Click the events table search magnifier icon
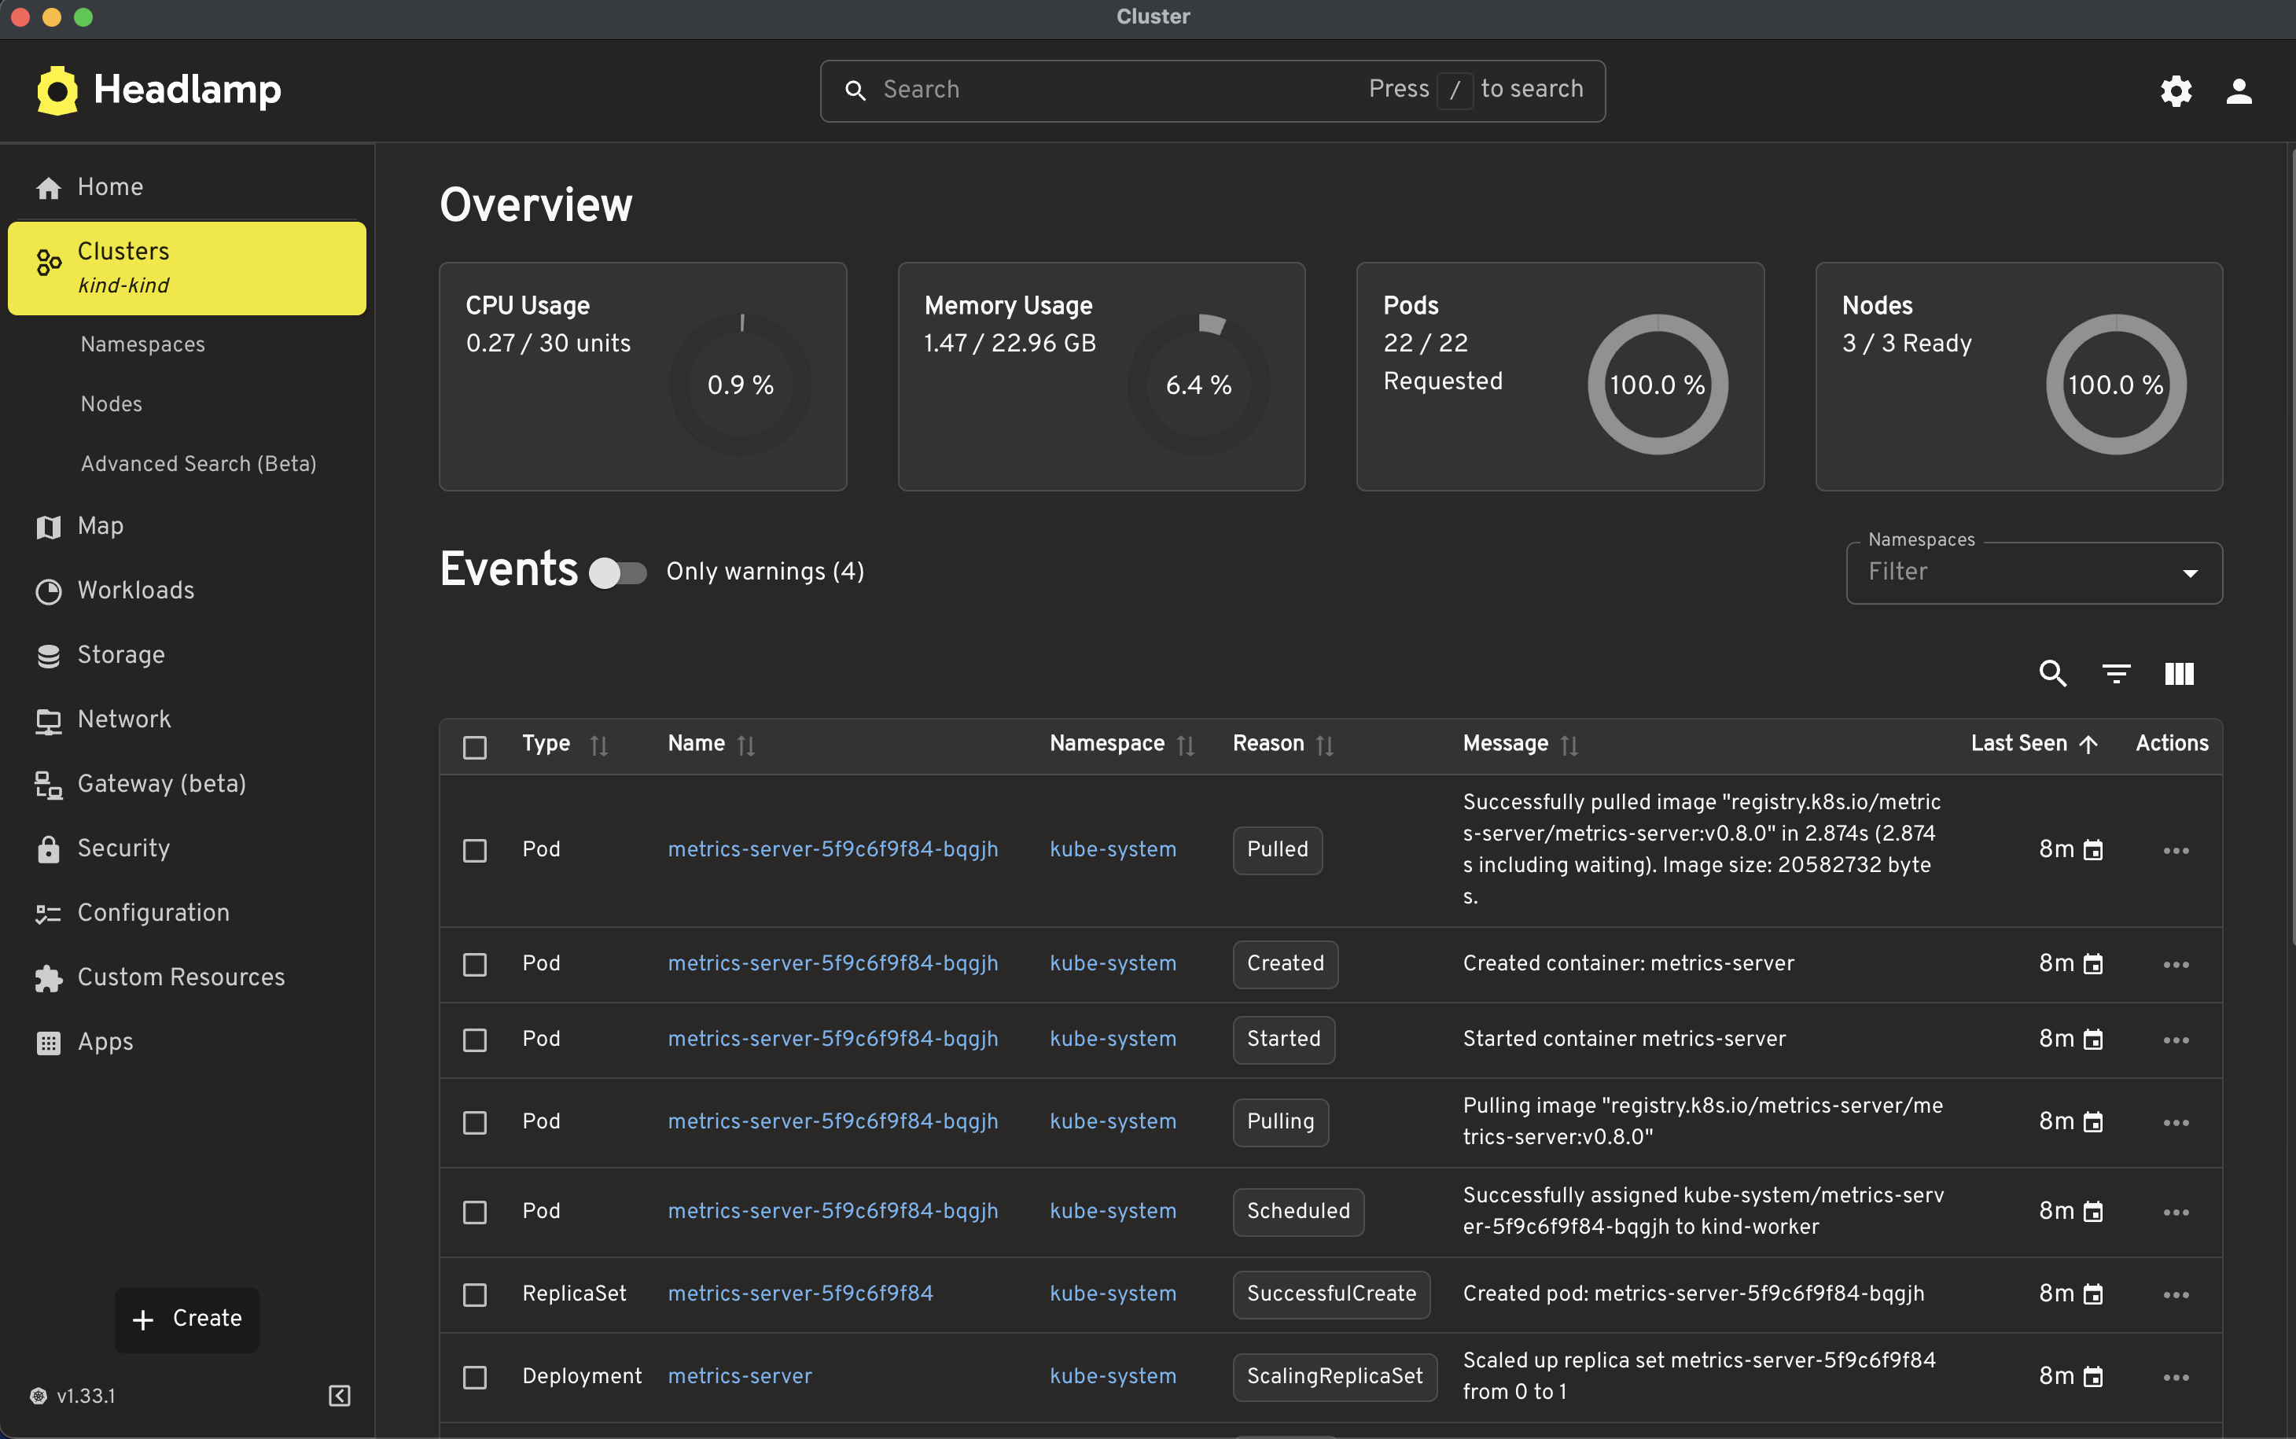 click(x=2052, y=674)
